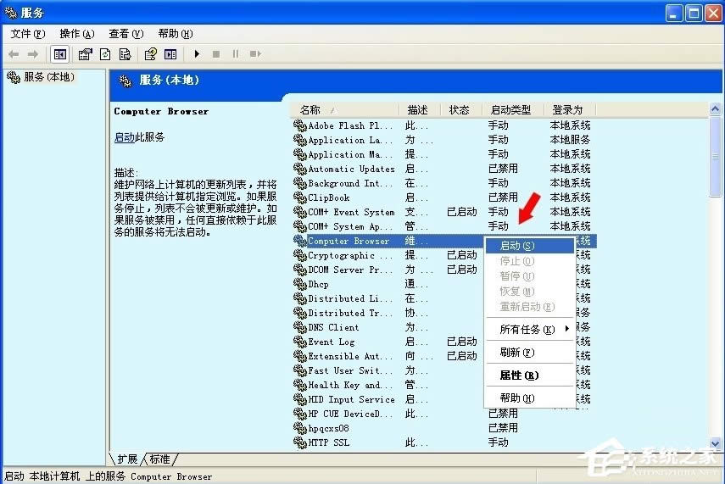The height and width of the screenshot is (484, 725).
Task: Click the gear icon of Dhcp service
Action: pyautogui.click(x=300, y=284)
